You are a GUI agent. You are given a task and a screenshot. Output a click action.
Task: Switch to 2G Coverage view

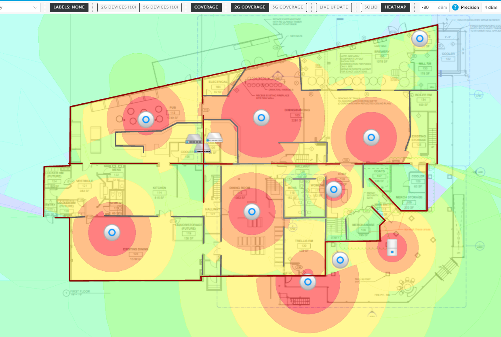[250, 7]
